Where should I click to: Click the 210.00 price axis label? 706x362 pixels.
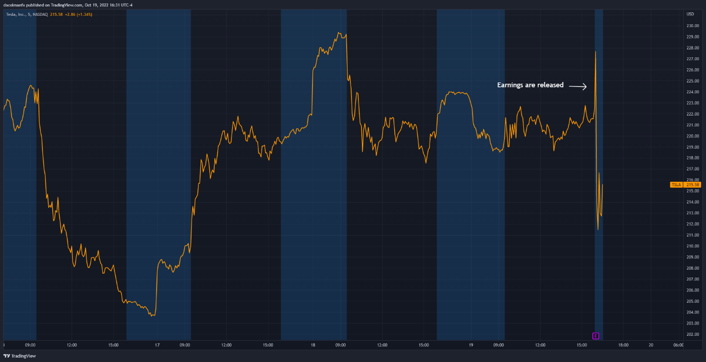(x=692, y=246)
